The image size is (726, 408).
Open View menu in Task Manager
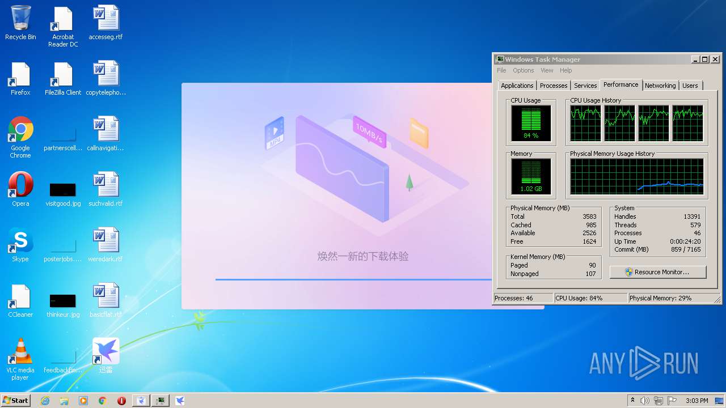[x=547, y=70]
